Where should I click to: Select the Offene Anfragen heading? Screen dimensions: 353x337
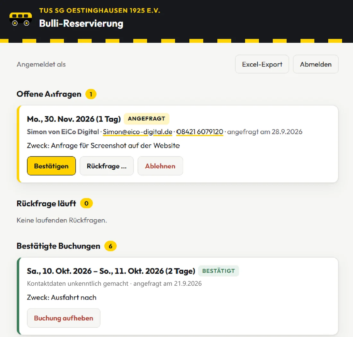[x=49, y=94]
